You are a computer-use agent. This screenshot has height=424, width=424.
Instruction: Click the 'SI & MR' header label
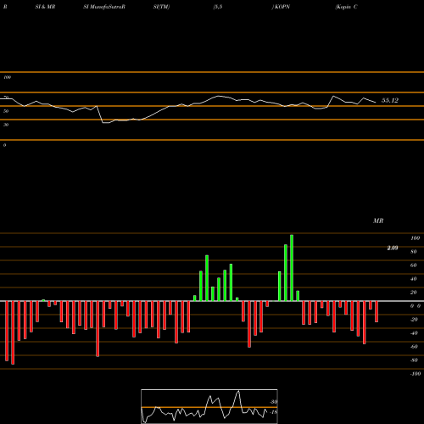coord(45,7)
